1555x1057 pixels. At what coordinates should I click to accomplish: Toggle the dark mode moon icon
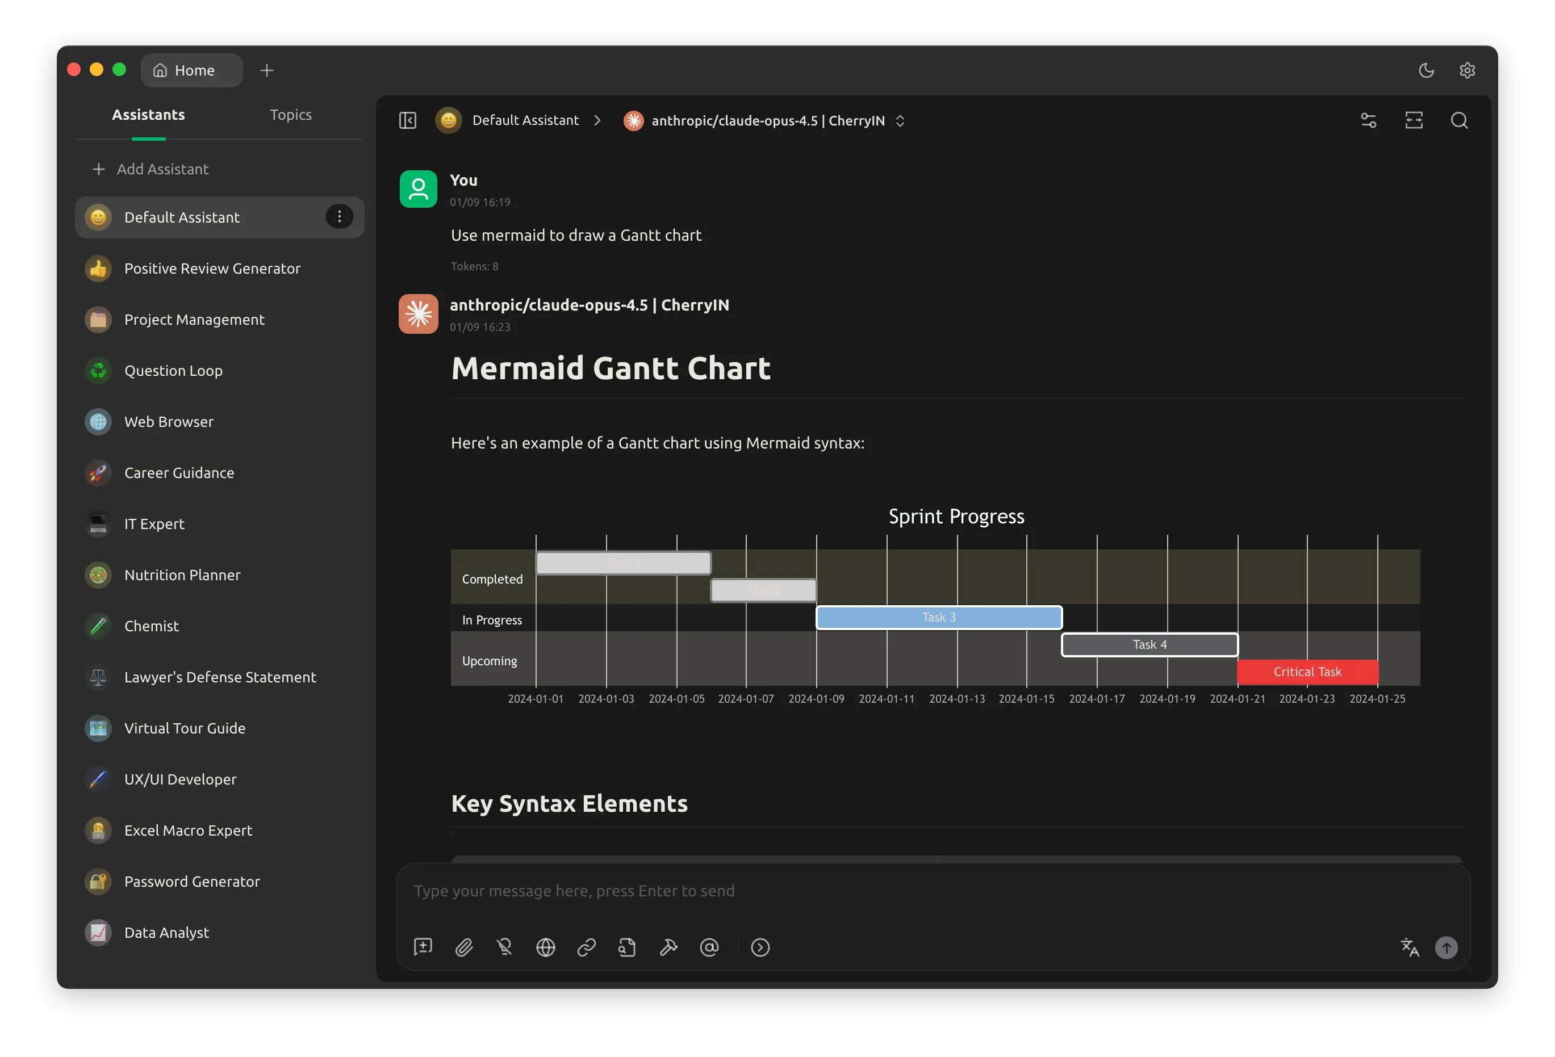[1426, 70]
